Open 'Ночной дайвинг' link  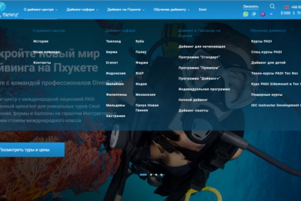(x=193, y=100)
